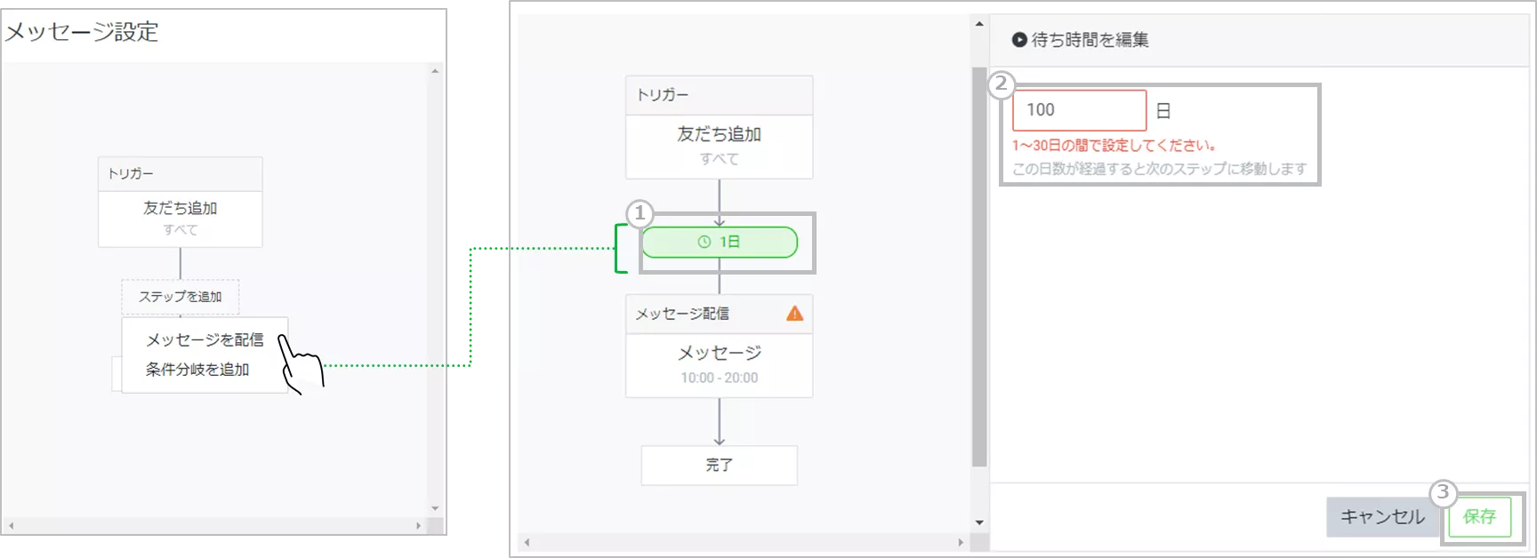Open the ステップを追加 dropdown
This screenshot has width=1537, height=558.
(180, 297)
